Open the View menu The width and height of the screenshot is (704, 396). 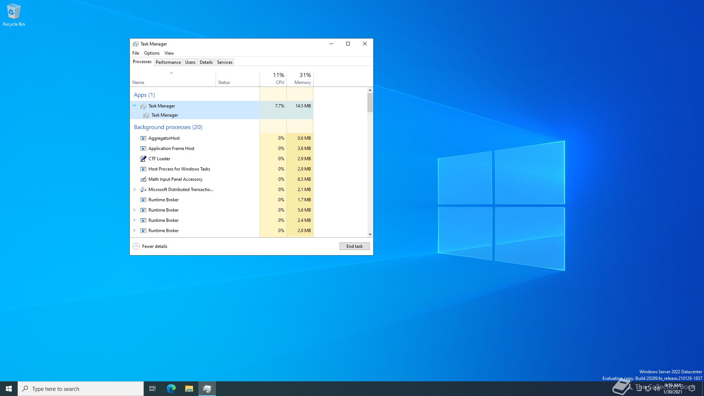coord(169,53)
